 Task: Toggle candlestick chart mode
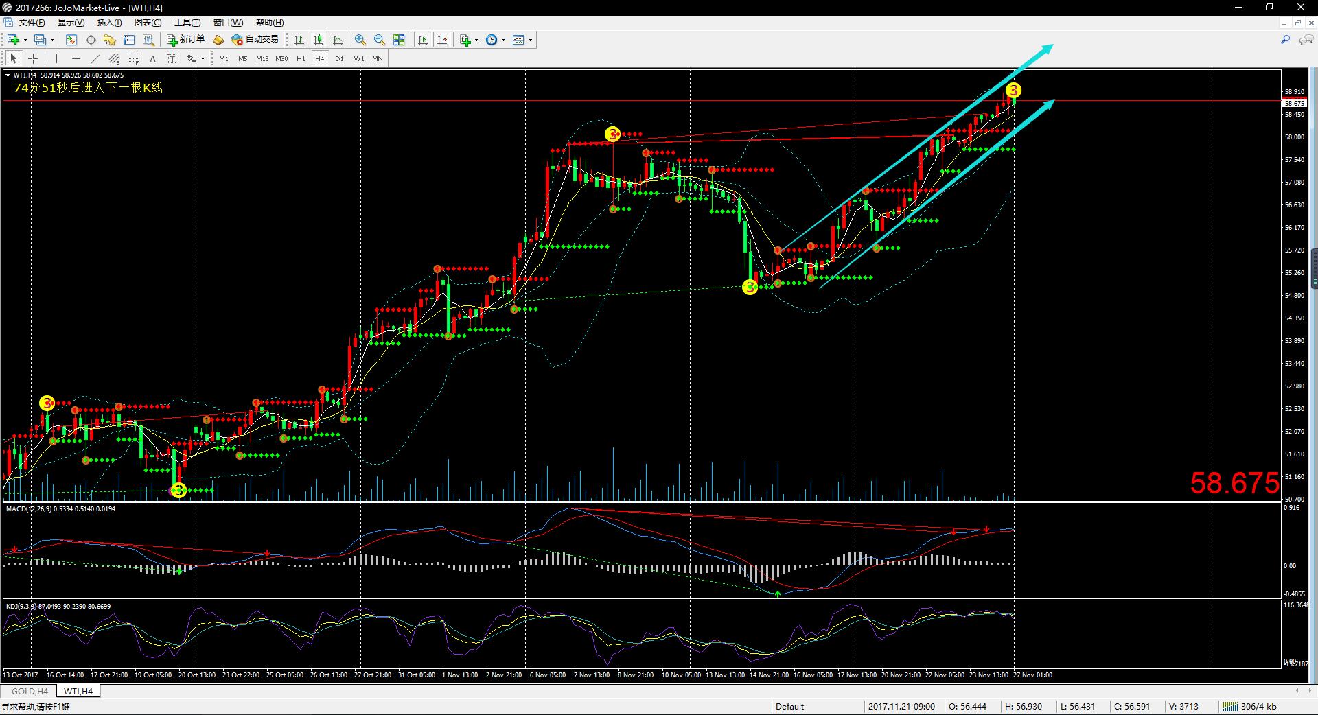click(x=318, y=40)
